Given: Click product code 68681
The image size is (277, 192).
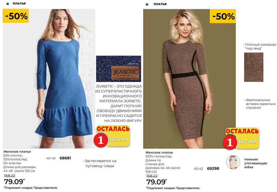Looking at the screenshot, I should (65, 158).
